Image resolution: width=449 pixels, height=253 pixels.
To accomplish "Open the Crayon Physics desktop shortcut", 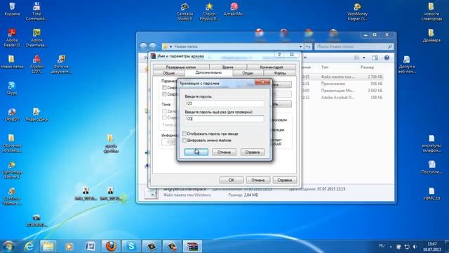I will [x=209, y=11].
